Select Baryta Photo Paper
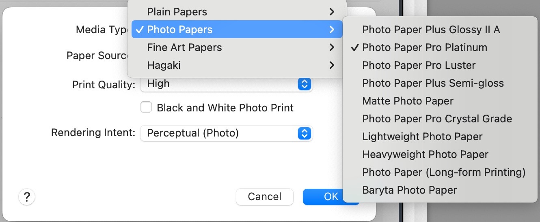Image resolution: width=540 pixels, height=222 pixels. 409,190
